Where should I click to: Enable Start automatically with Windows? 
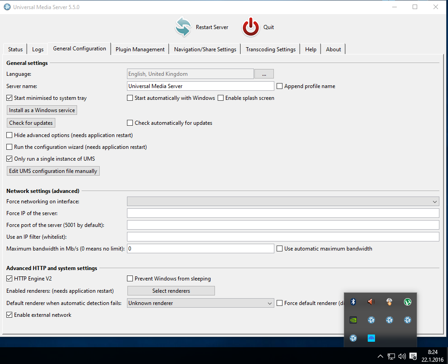click(130, 98)
